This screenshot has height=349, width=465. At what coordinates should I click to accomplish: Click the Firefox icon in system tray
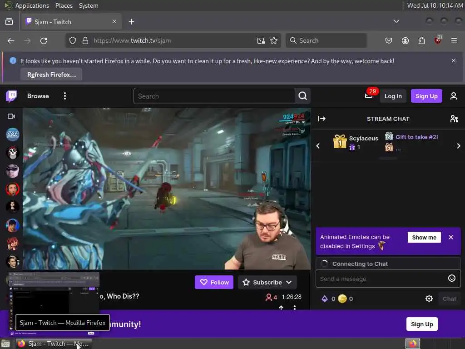(x=413, y=344)
